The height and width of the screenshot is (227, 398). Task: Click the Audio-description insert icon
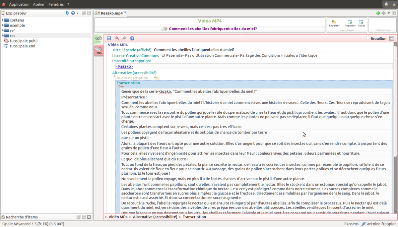(x=156, y=78)
